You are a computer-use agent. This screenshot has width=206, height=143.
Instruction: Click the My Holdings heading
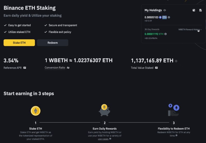click(x=153, y=10)
